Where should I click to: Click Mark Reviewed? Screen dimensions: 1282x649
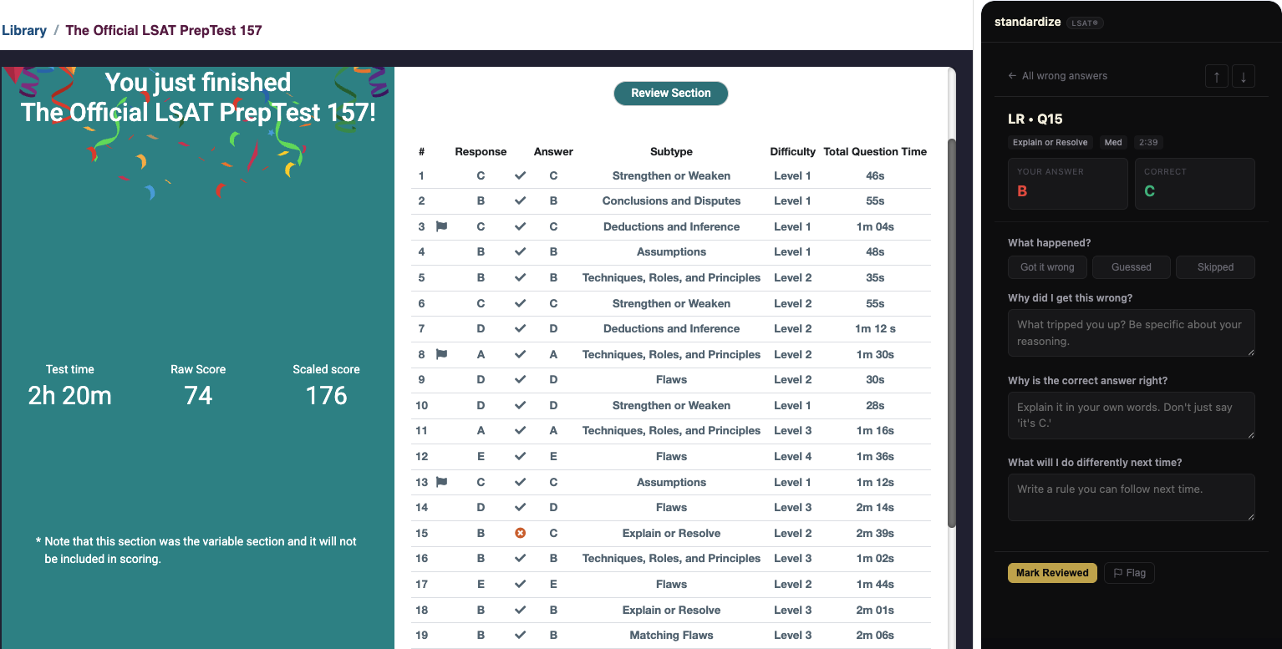click(1052, 573)
